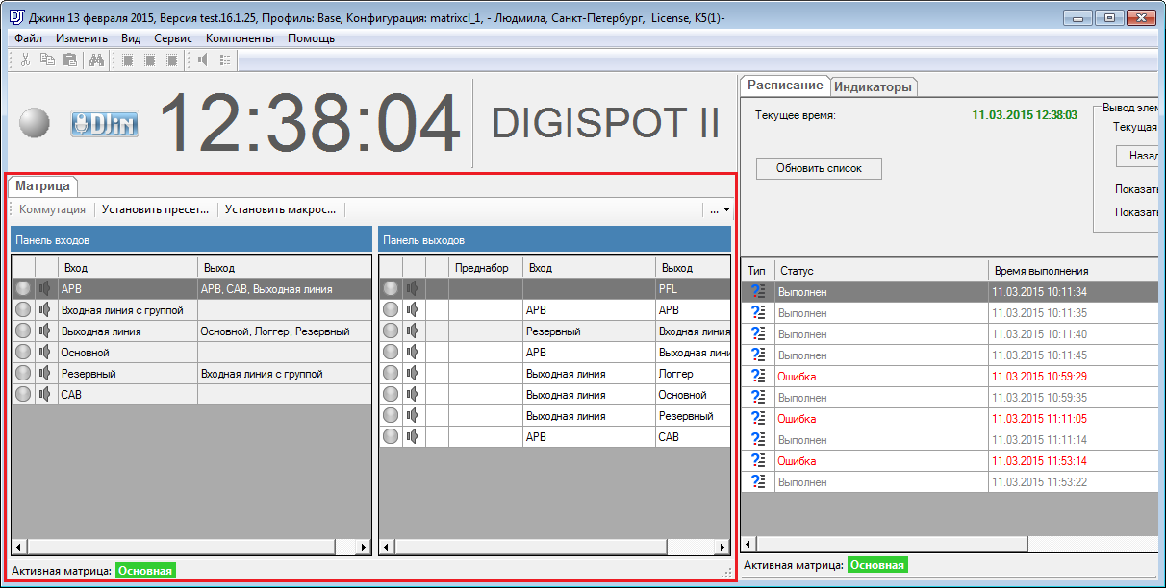The height and width of the screenshot is (588, 1166).
Task: Click the partially visible Назад button
Action: click(1137, 156)
